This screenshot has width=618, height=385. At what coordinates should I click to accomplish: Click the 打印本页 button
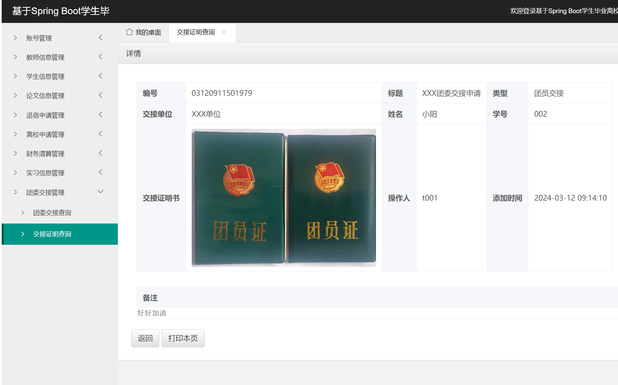click(183, 338)
